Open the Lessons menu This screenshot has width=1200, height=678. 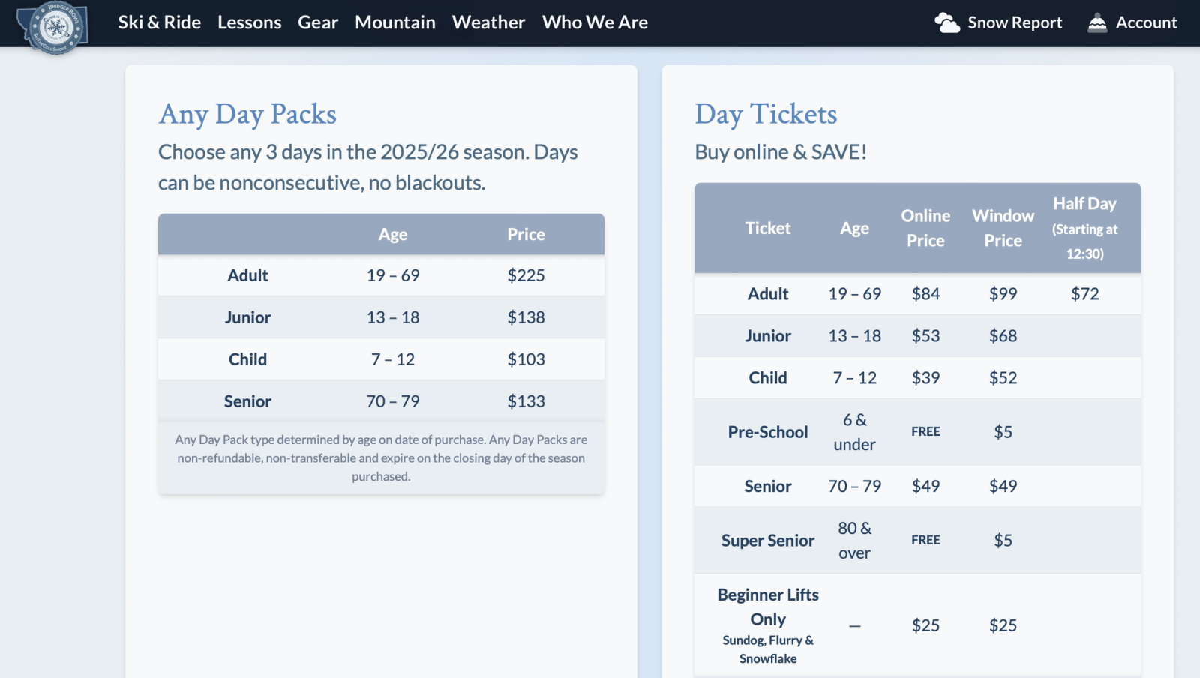pos(249,22)
